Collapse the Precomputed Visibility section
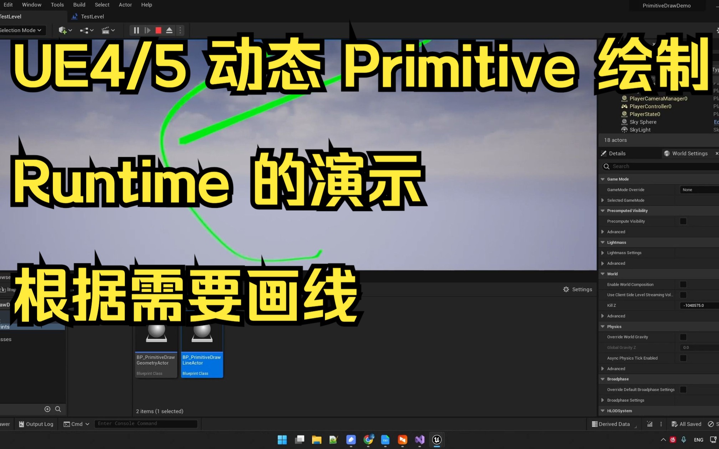Screen dimensions: 719x449 coord(603,211)
